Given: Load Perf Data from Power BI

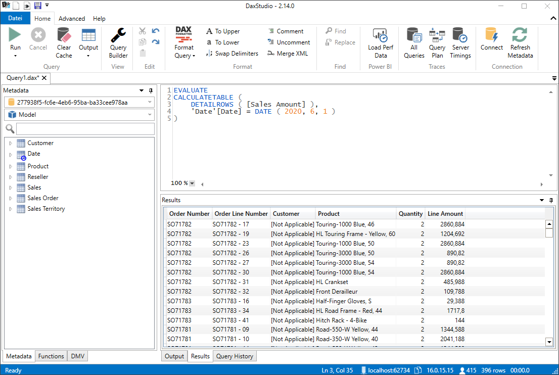Looking at the screenshot, I should coord(381,43).
